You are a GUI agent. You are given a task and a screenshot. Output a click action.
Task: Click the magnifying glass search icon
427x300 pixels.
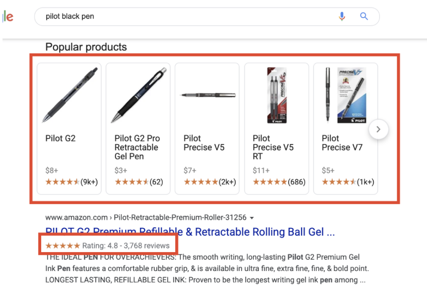(x=364, y=16)
